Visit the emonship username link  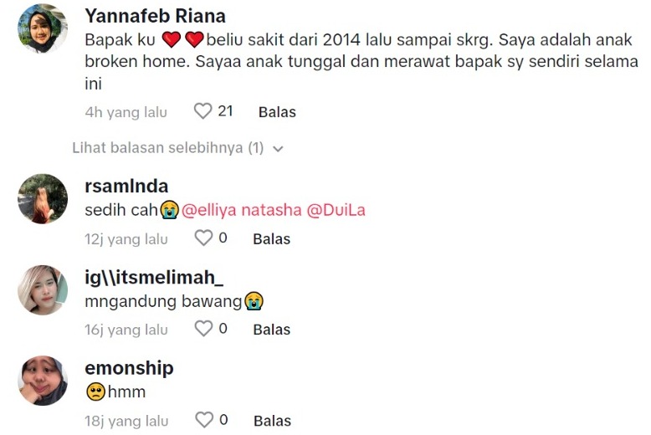[129, 368]
